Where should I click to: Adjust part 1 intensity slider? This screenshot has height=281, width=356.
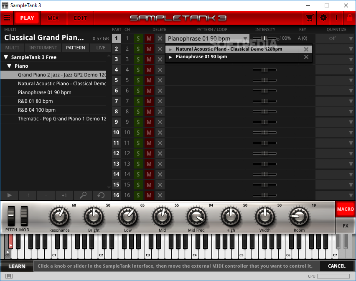click(x=264, y=38)
